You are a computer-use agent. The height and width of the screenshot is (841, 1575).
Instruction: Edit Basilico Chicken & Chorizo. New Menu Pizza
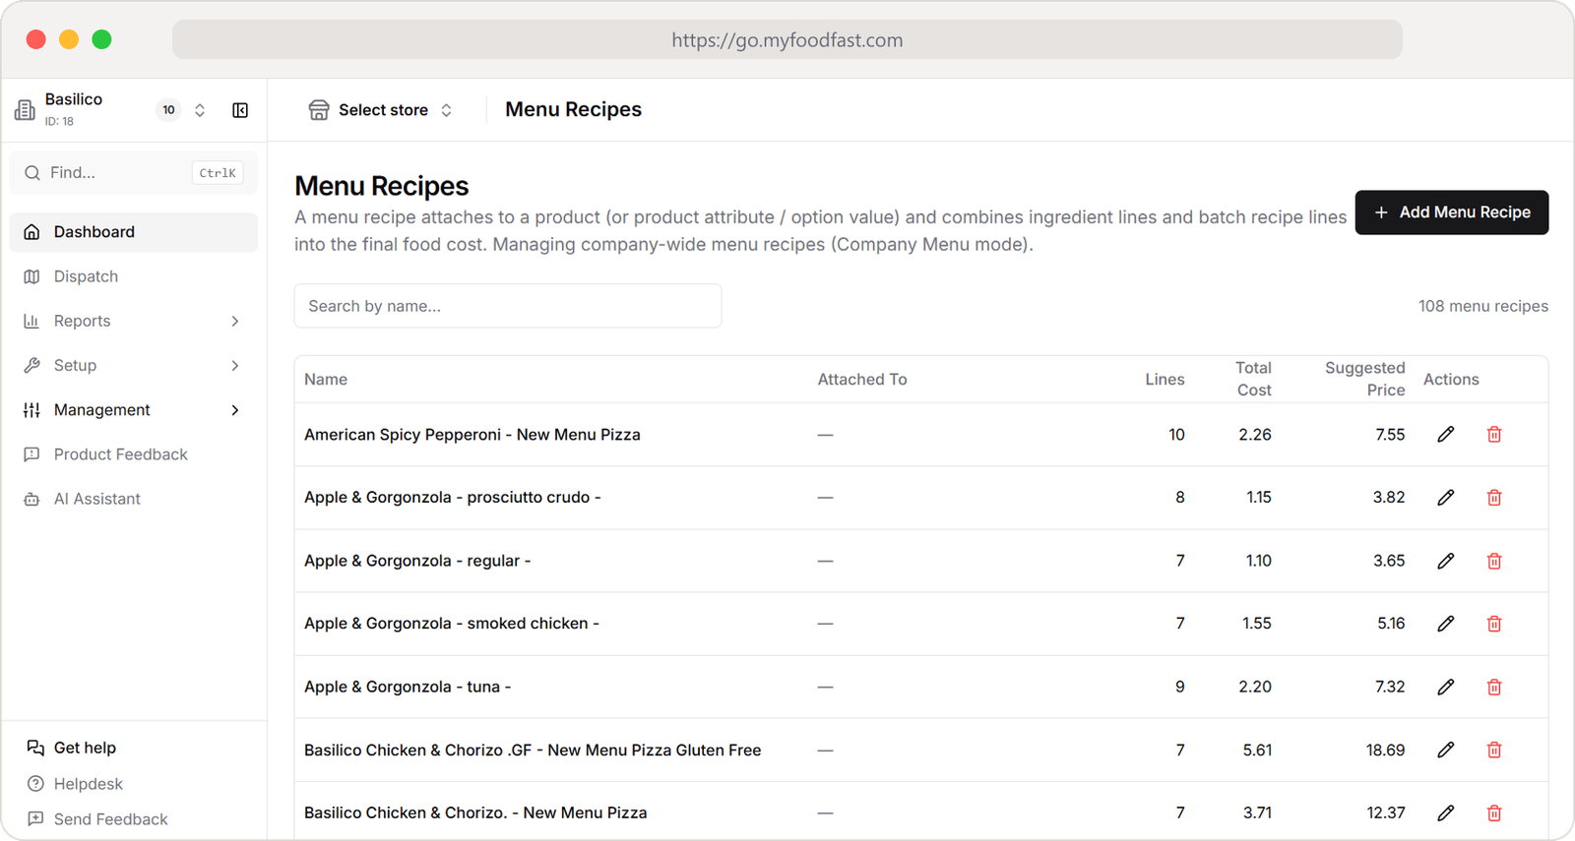pyautogui.click(x=1445, y=812)
